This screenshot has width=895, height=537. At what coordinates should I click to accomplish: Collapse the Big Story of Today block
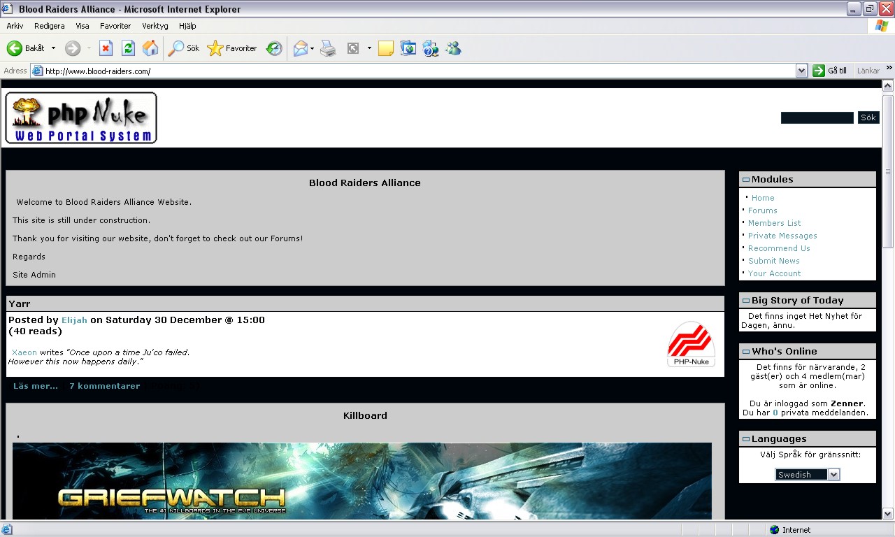pos(745,301)
